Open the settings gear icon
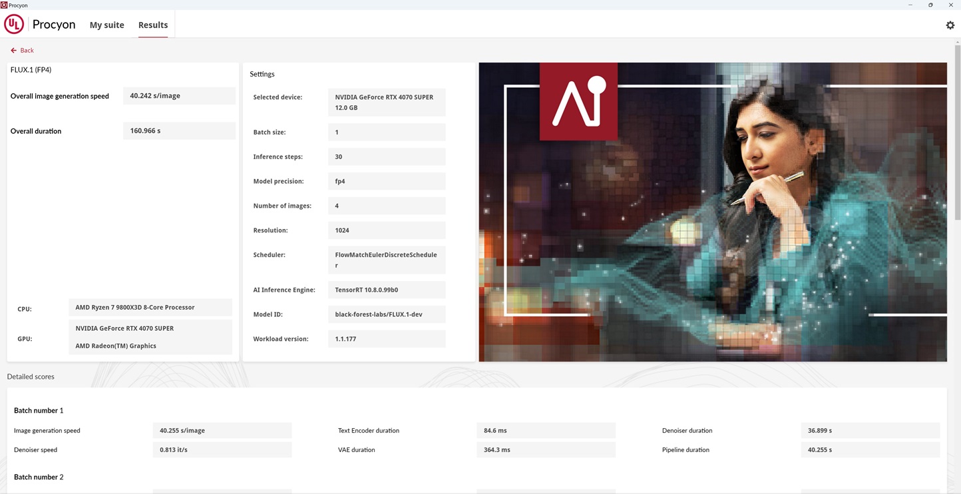The image size is (961, 494). click(950, 25)
